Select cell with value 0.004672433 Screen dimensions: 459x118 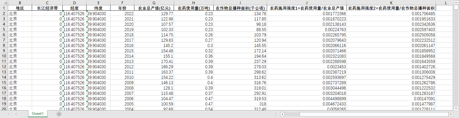307,104
